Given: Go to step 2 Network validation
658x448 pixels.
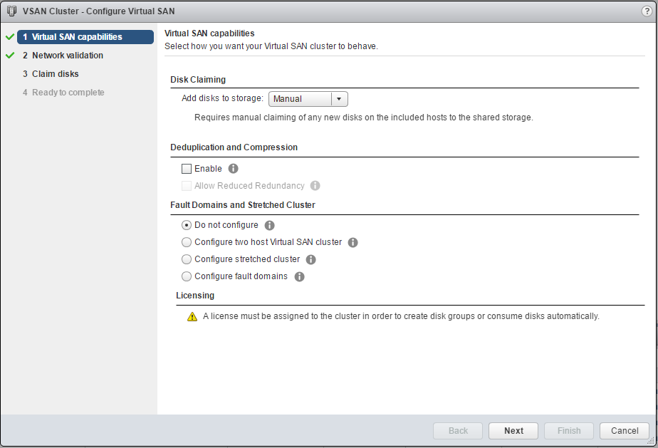Looking at the screenshot, I should tap(63, 56).
